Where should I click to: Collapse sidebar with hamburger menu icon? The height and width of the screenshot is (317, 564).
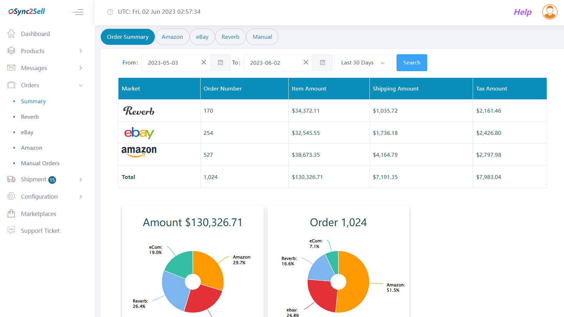click(78, 12)
